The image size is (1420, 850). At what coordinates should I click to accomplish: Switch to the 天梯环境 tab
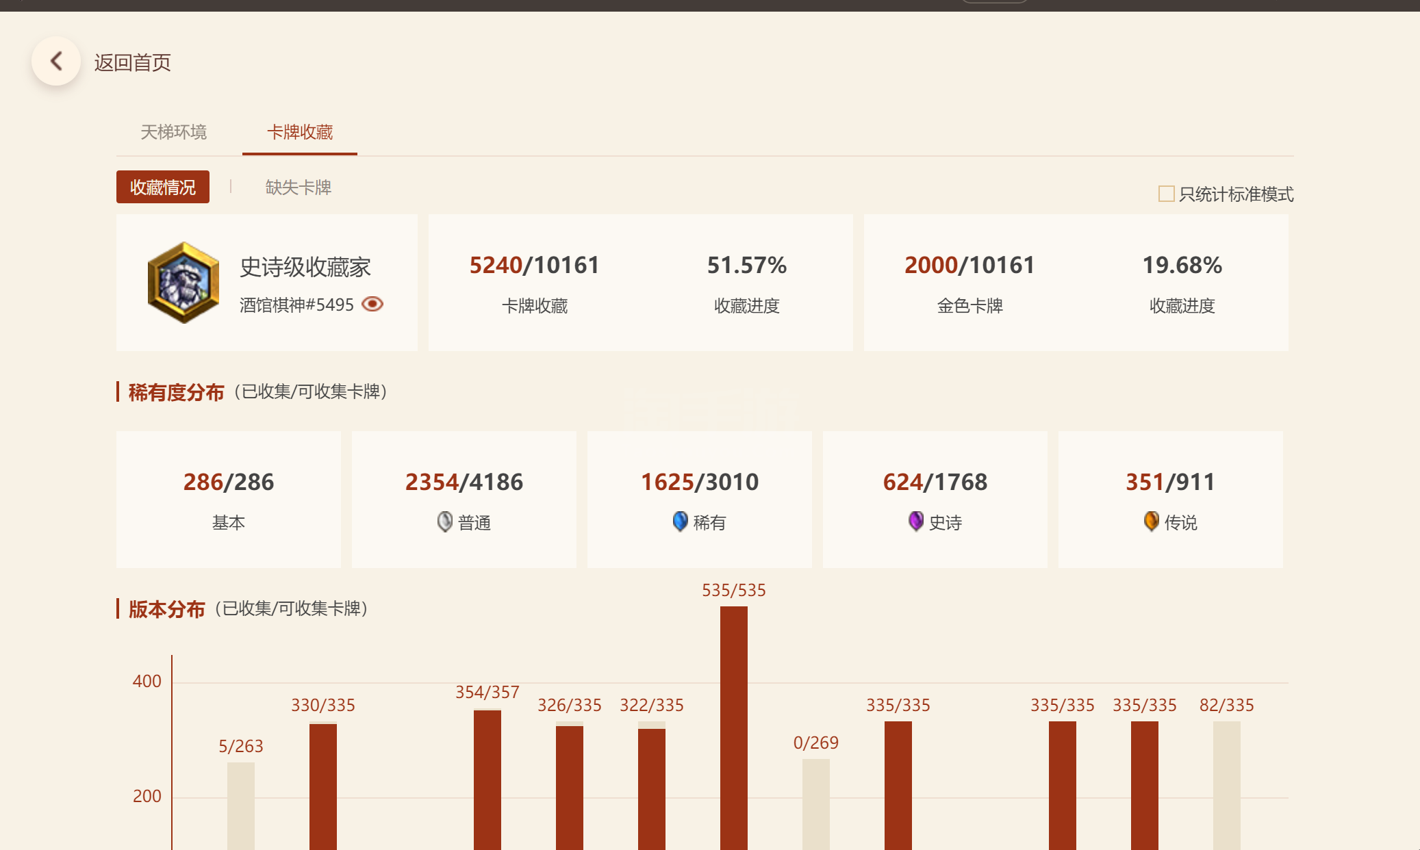click(173, 131)
